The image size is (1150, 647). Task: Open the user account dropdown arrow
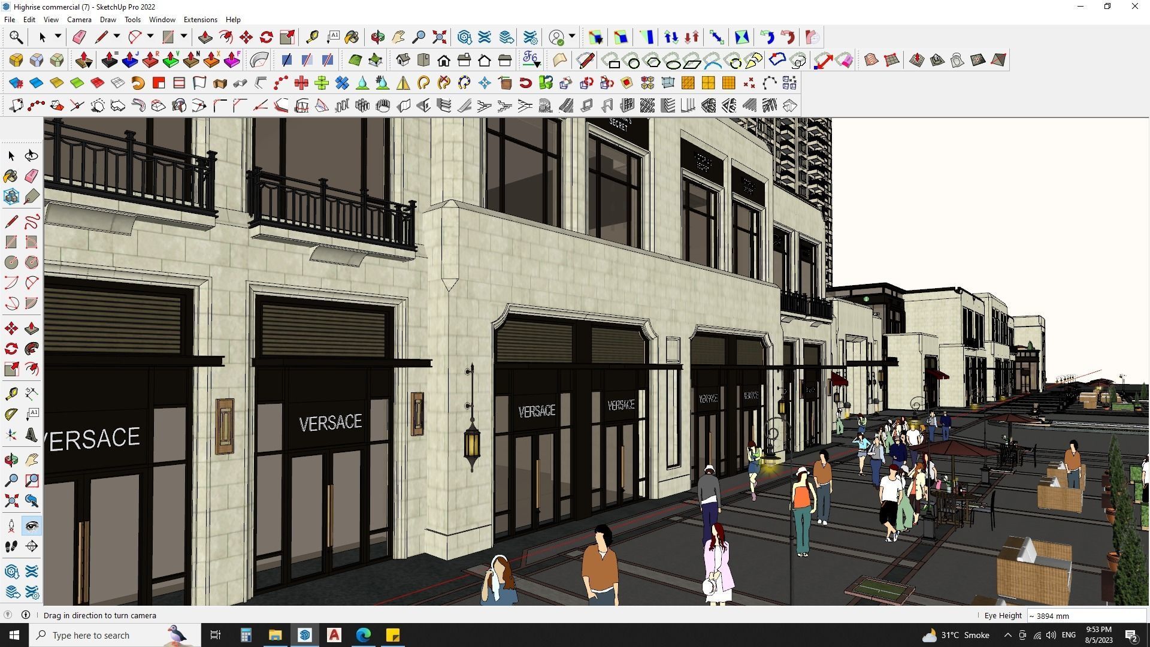tap(572, 37)
